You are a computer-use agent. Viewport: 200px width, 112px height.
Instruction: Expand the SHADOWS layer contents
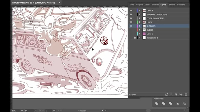click(139, 26)
